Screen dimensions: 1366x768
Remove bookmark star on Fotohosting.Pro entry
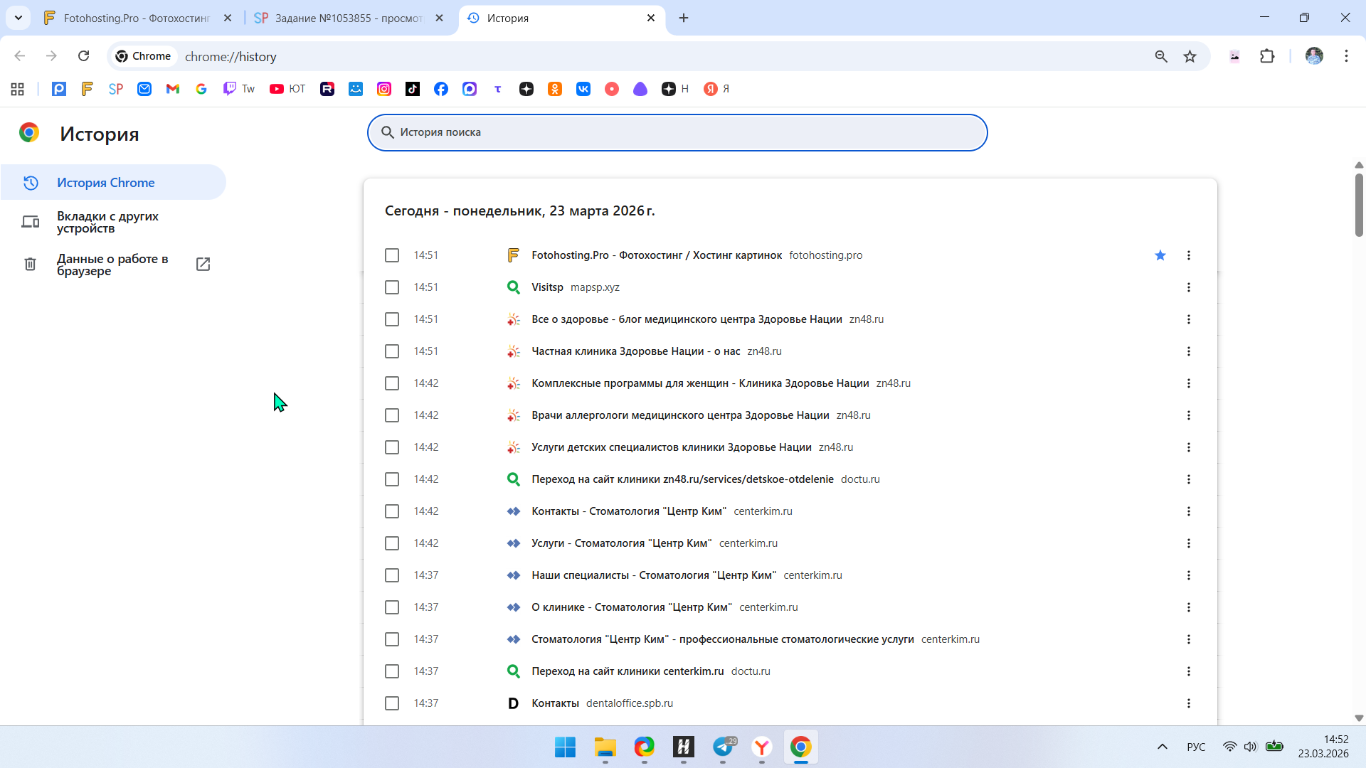(x=1160, y=255)
